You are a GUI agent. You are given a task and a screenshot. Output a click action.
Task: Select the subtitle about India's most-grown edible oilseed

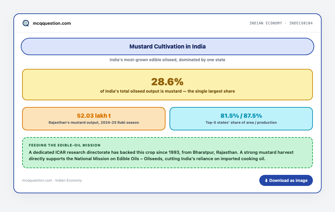167,60
